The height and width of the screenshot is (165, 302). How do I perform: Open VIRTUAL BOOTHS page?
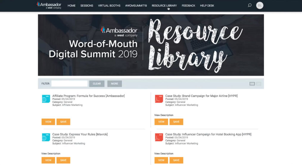[x=109, y=6]
